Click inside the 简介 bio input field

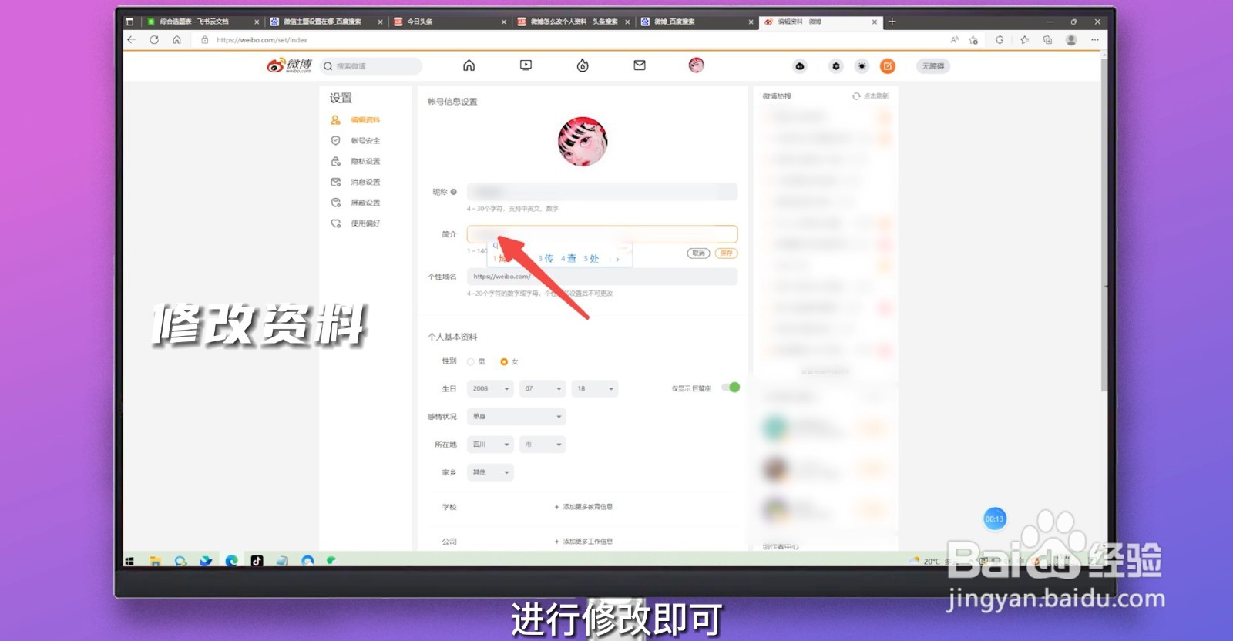[602, 234]
